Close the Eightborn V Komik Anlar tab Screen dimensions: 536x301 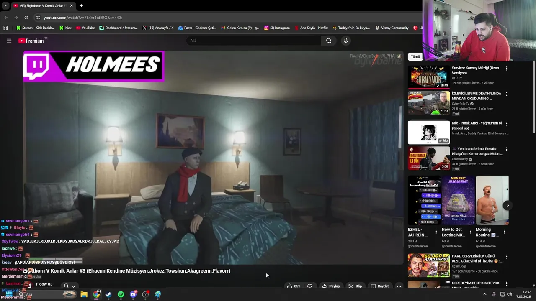[x=71, y=6]
